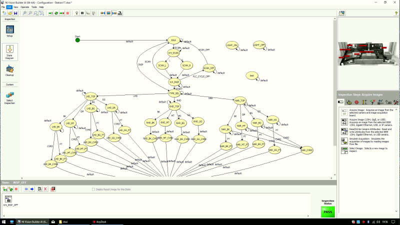Select the Simulate Acquisition step

pyautogui.click(x=344, y=141)
